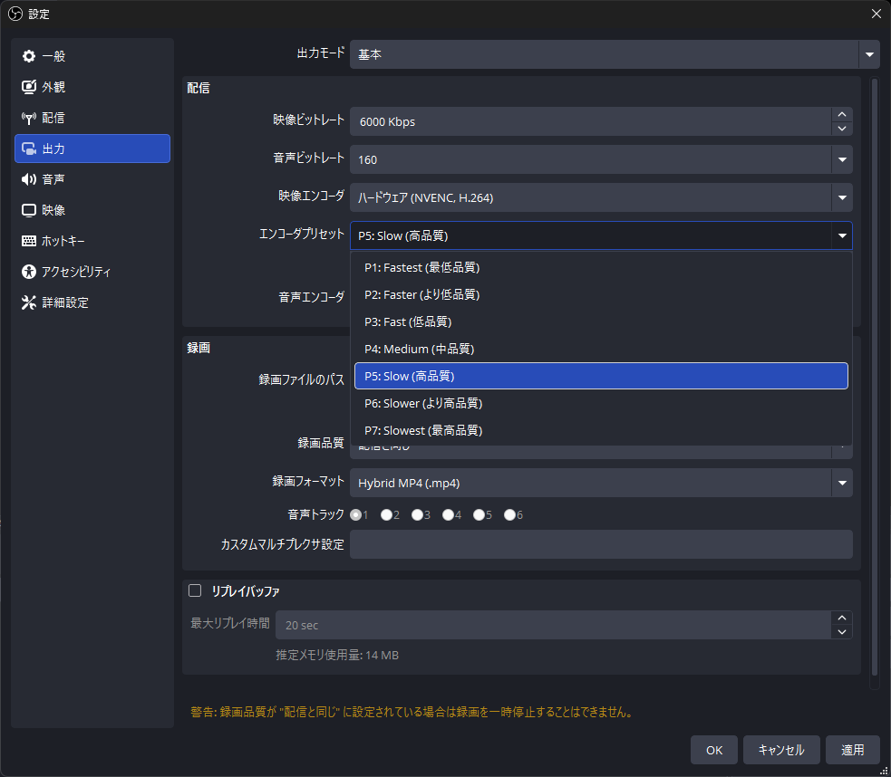891x777 pixels.
Task: Click the 配信 antenna icon in sidebar
Action: (28, 118)
